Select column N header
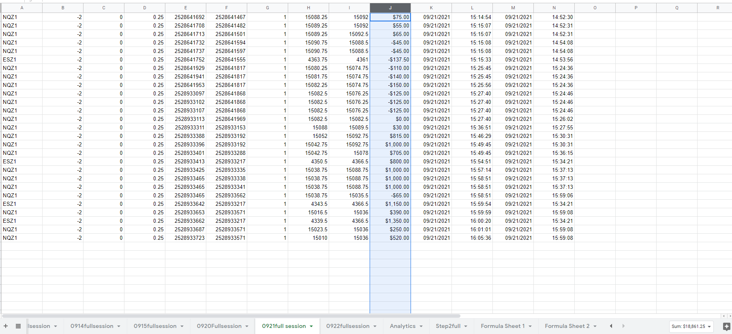732x334 pixels. pos(554,8)
